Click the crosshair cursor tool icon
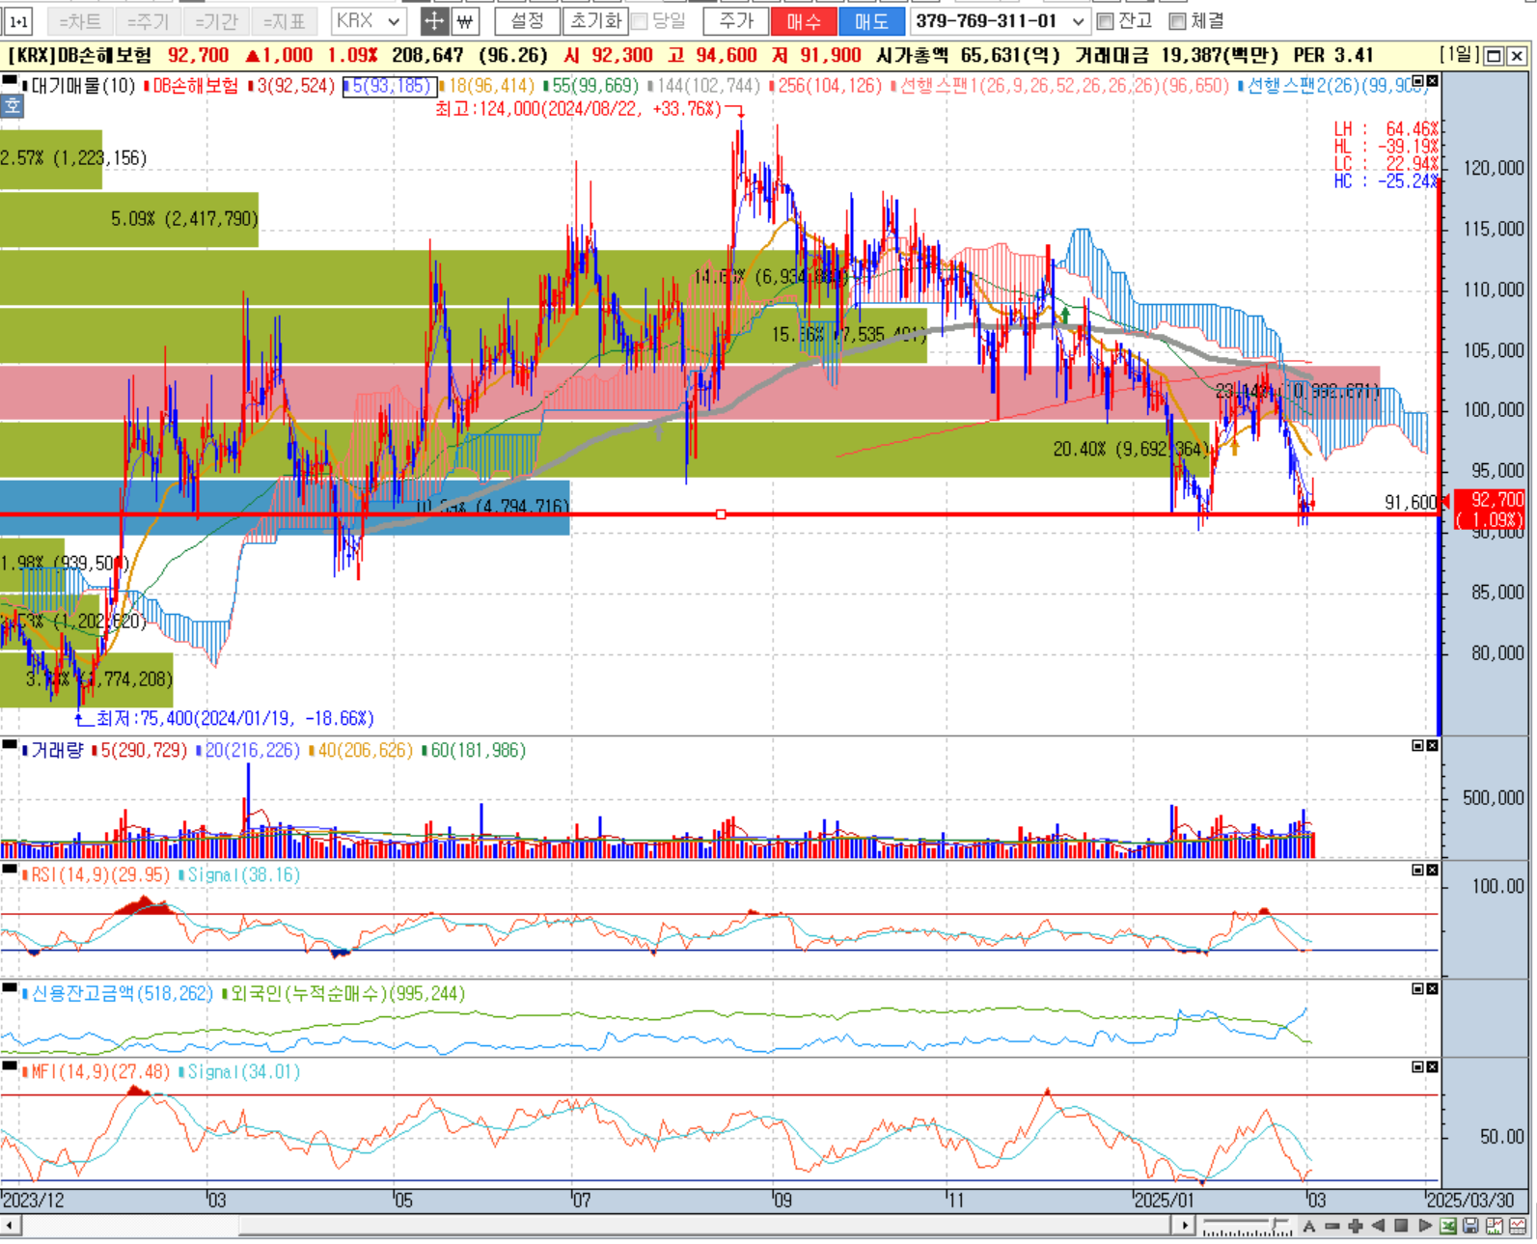This screenshot has width=1537, height=1244. coord(434,20)
